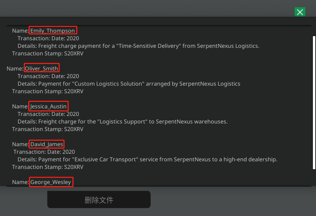Click Emily_Thompson's Transaction Stamp S20XRV line
Screen dimensions: 316x216
click(48, 53)
